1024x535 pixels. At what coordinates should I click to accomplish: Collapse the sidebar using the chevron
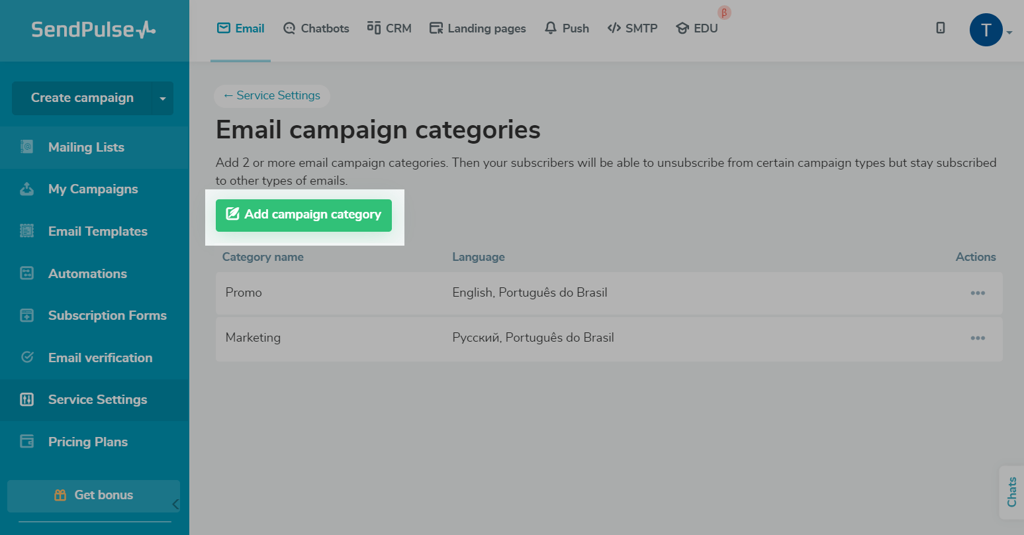[175, 505]
